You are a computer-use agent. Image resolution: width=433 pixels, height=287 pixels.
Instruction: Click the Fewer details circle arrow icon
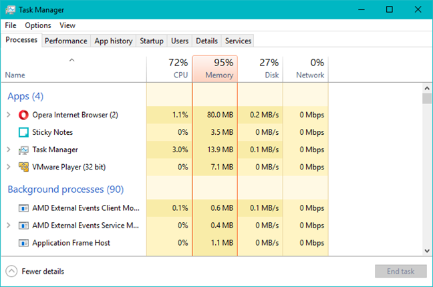11,271
